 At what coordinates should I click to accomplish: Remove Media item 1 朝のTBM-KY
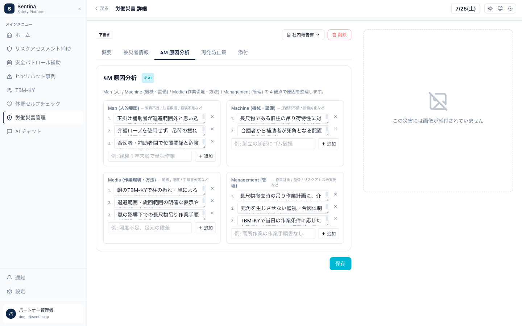212,188
